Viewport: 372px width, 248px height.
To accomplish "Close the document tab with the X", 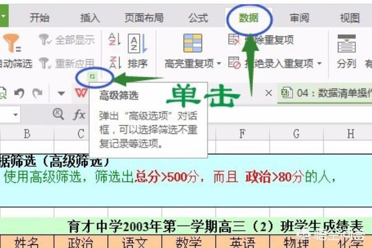I will tap(268, 93).
